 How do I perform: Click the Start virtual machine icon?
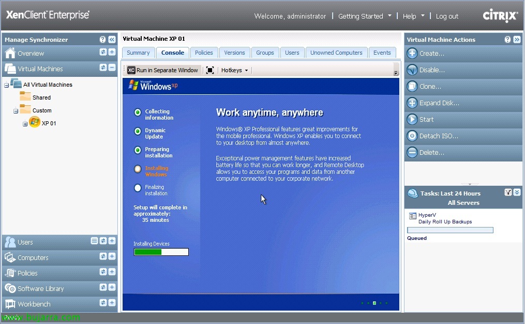412,119
